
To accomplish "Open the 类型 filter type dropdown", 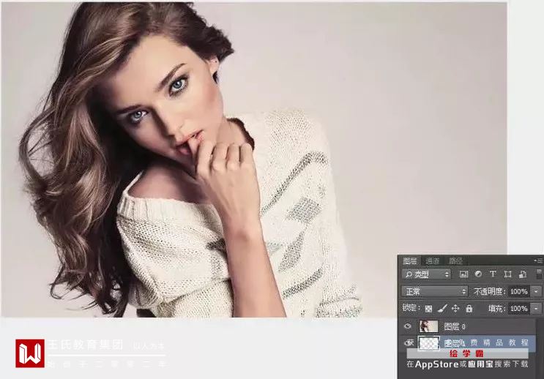I will (x=426, y=274).
